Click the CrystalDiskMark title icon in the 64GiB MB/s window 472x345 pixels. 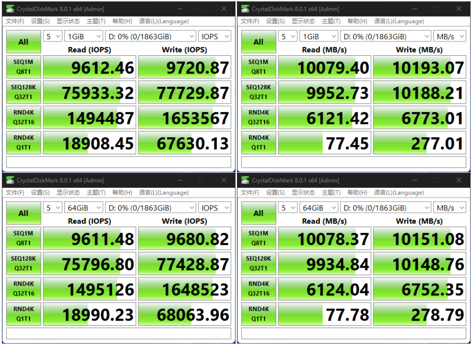[246, 180]
